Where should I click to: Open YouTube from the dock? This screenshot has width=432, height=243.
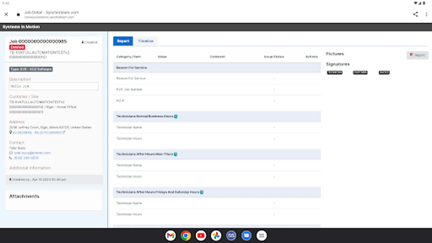(x=201, y=236)
